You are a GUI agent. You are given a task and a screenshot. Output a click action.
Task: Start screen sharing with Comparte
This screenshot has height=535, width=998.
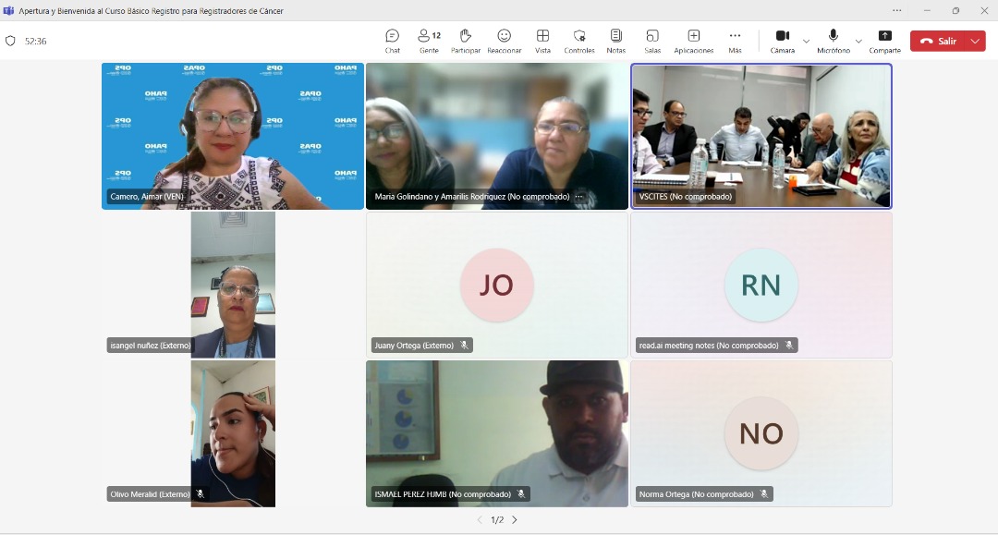(x=884, y=41)
